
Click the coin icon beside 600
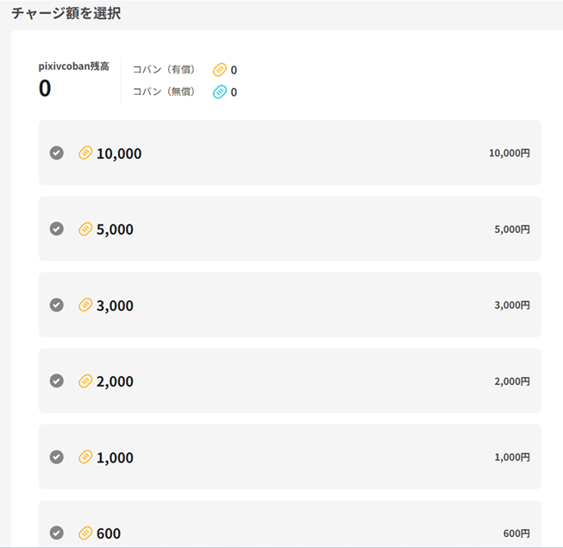tap(85, 532)
